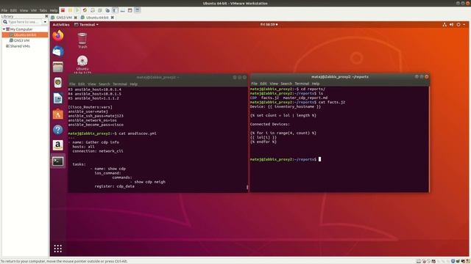Click Activities in the Ubuntu top bar
471x264 pixels.
(x=61, y=24)
